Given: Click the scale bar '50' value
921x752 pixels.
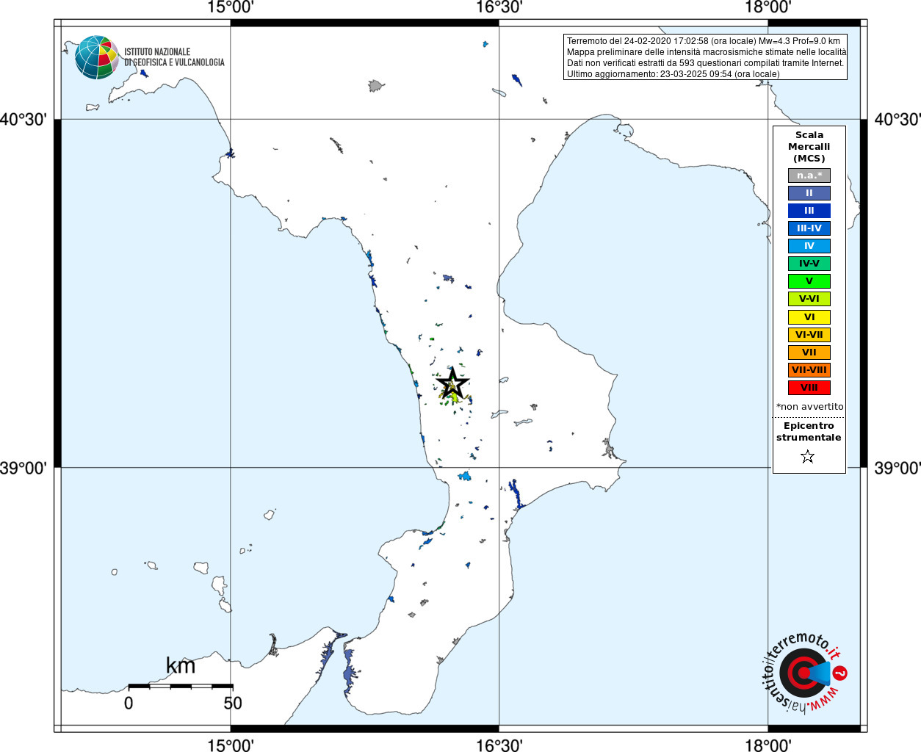Looking at the screenshot, I should coord(233,703).
